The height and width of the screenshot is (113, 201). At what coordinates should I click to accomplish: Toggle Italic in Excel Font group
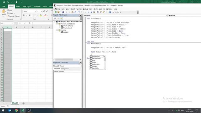point(27,15)
